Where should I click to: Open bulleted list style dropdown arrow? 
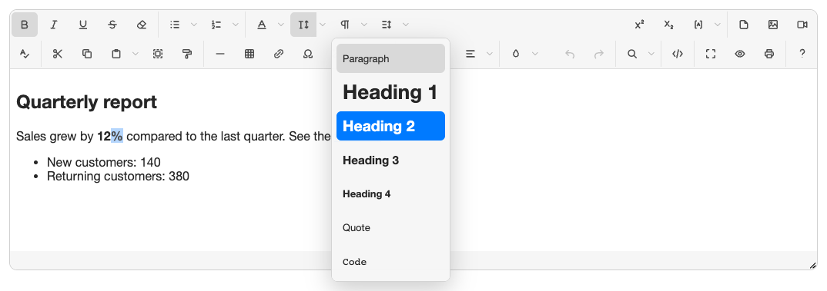[x=193, y=25]
